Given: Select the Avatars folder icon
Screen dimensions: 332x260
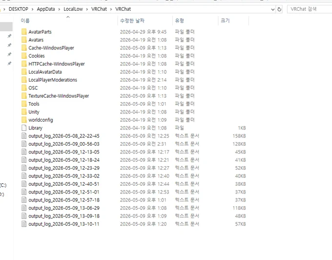Looking at the screenshot, I should click(24, 40).
